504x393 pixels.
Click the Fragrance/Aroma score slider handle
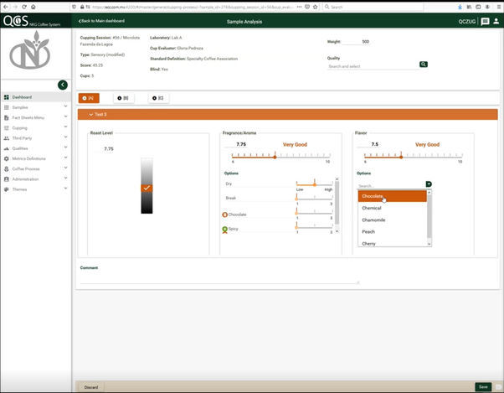[x=275, y=156]
